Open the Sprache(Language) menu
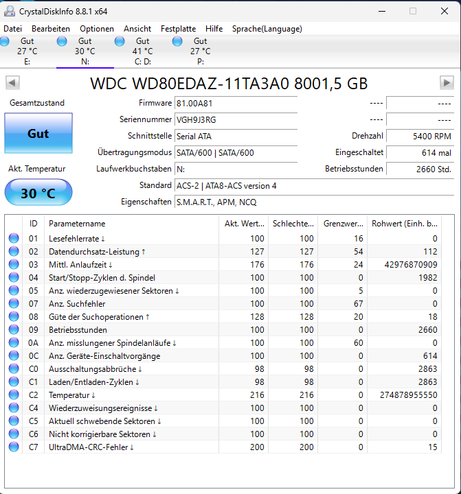Screen dimensions: 461x494 pyautogui.click(x=267, y=29)
